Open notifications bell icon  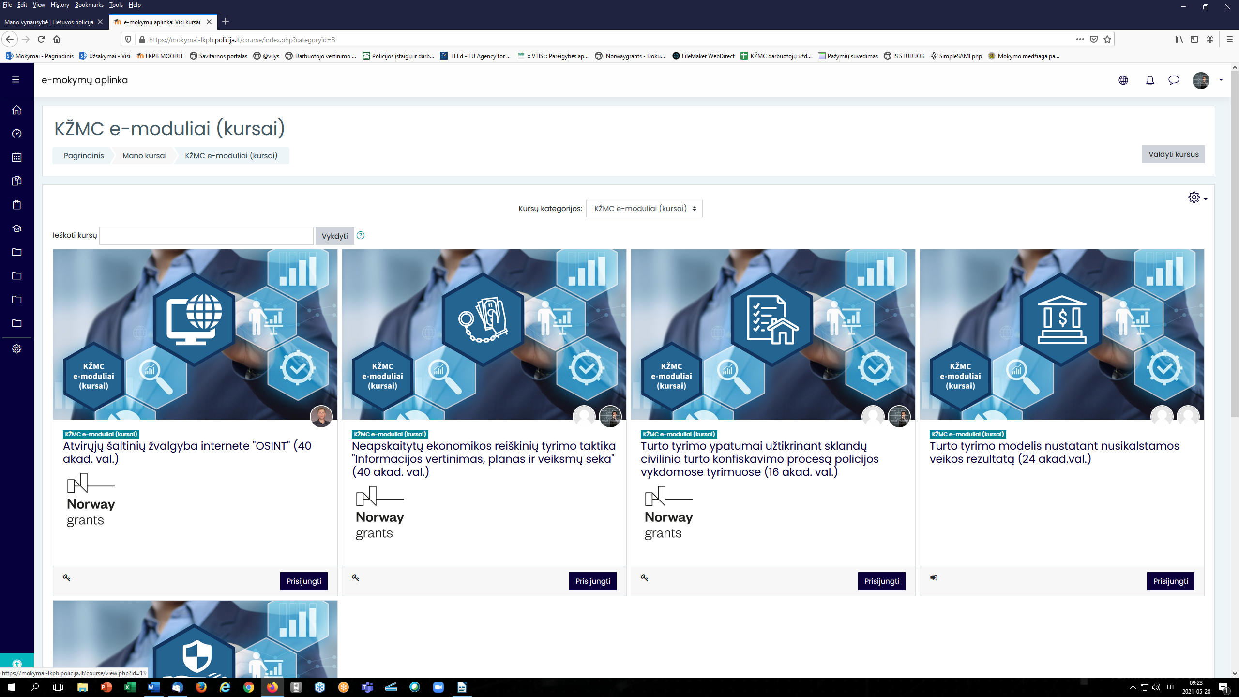[1150, 80]
